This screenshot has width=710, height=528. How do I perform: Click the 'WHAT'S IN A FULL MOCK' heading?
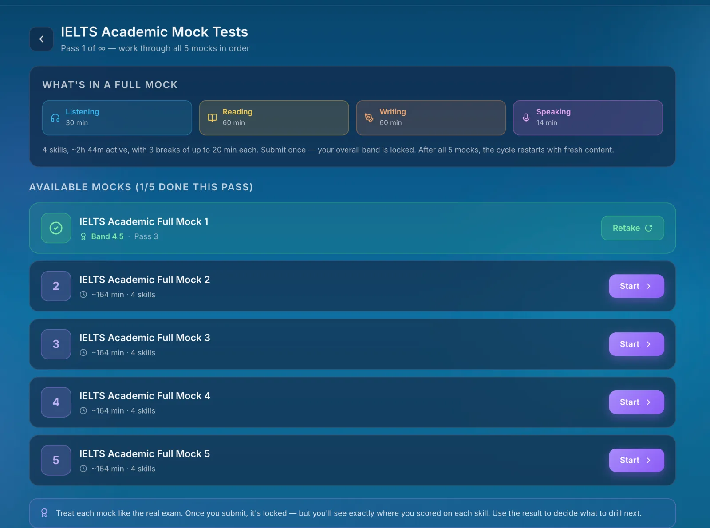pyautogui.click(x=110, y=85)
